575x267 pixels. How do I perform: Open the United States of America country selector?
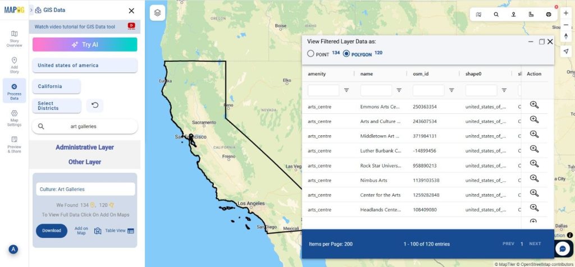point(85,66)
